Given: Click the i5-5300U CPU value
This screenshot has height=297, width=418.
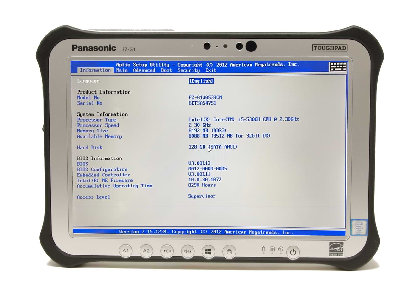Looking at the screenshot, I should click(x=244, y=119).
